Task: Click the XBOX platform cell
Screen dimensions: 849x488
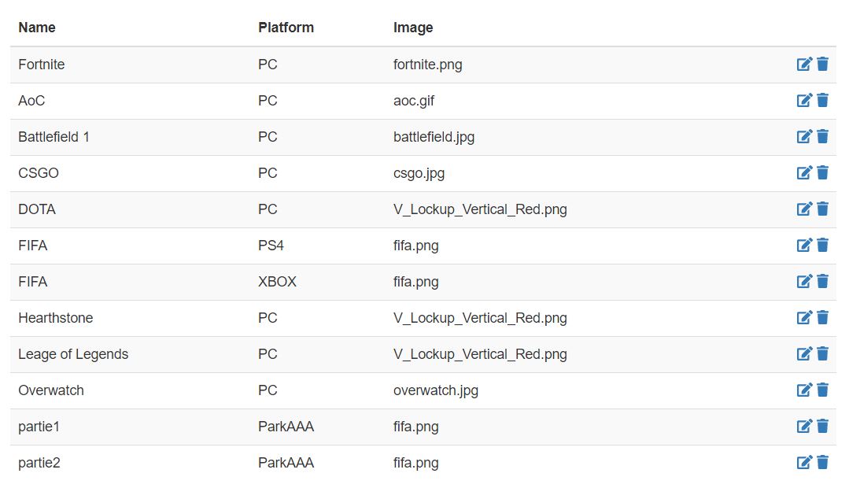Action: 277,282
